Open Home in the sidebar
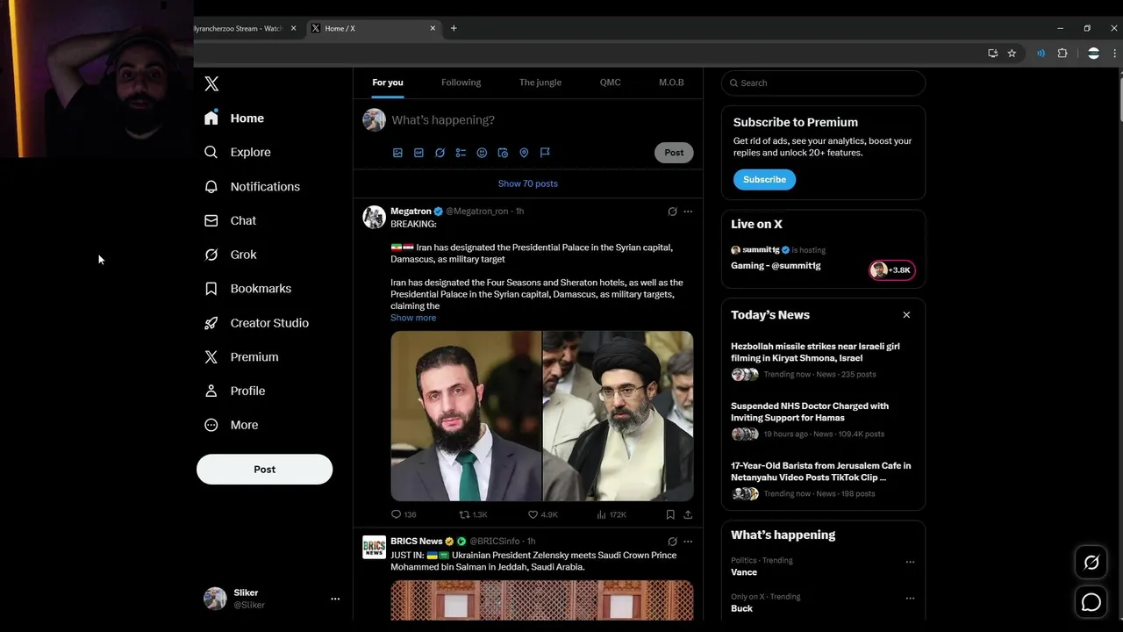This screenshot has height=632, width=1123. tap(234, 118)
